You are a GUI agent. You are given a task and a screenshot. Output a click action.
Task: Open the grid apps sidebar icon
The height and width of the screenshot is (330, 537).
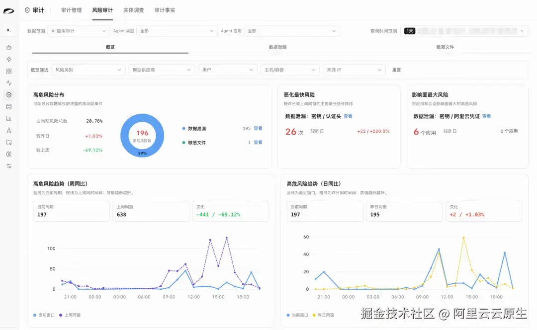pyautogui.click(x=9, y=71)
